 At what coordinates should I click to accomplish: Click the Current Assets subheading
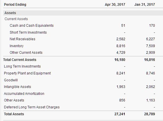coord(16,19)
